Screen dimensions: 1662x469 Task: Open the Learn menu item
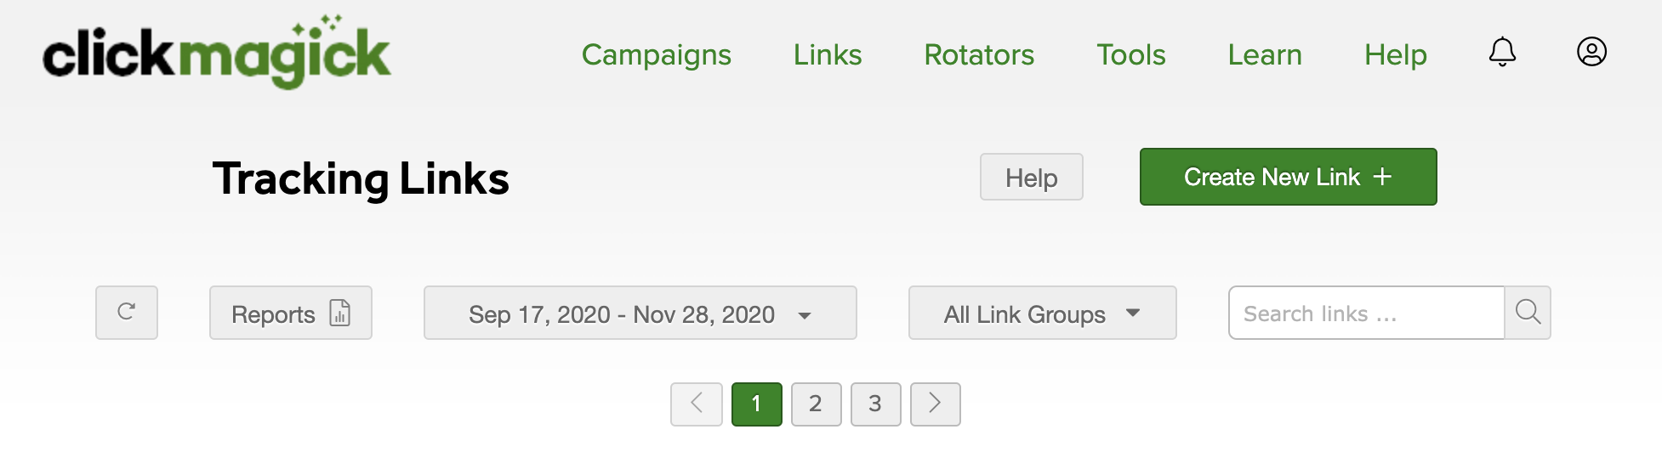[x=1265, y=55]
